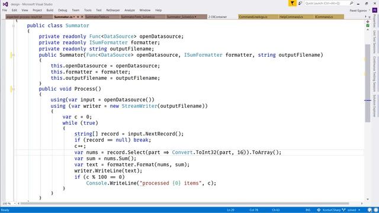Open the Window menu

(144, 11)
